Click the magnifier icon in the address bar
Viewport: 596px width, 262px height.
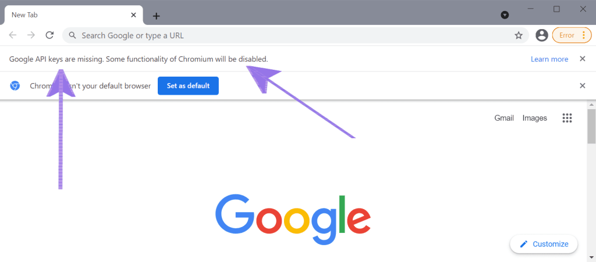tap(73, 35)
